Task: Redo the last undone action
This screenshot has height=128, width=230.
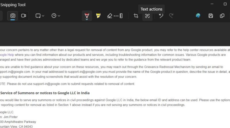Action: (x=171, y=16)
